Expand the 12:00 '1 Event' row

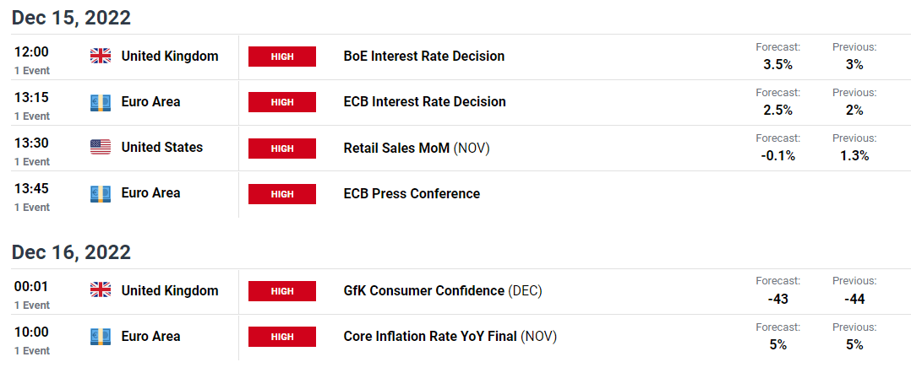point(32,71)
